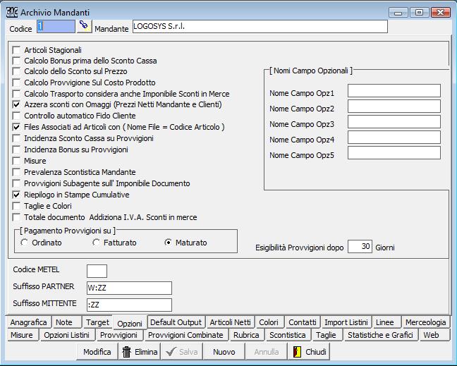Screen dimensions: 457x366
Task: Click the Chiudi door icon
Action: [x=298, y=352]
